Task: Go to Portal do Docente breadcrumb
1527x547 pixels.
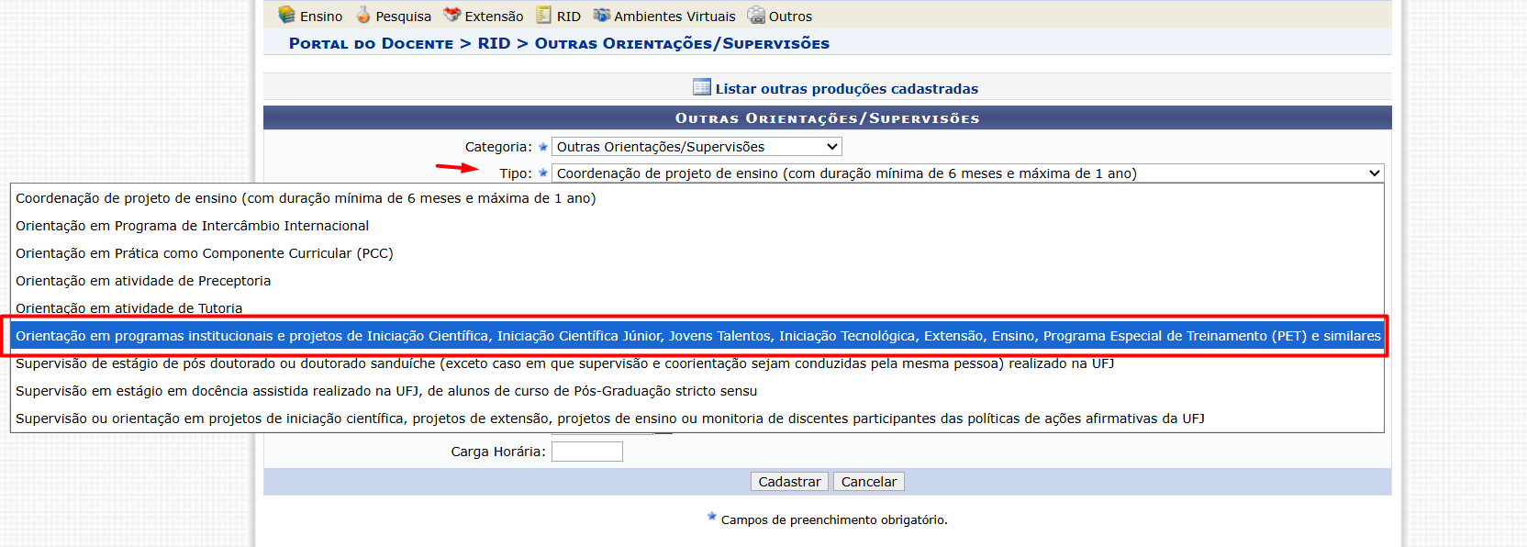Action: coord(371,43)
